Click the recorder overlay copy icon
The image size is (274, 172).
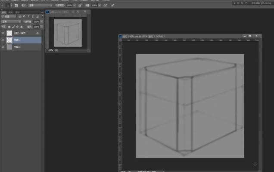[x=238, y=3]
